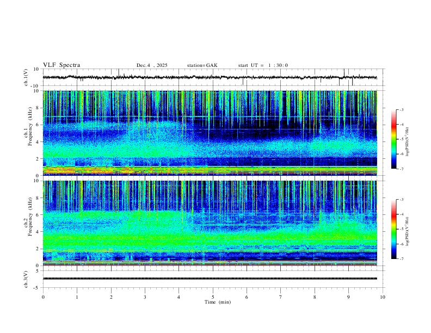Screen dimensions: 431x333
Task: Click the ch.1 spectrogram panel
Action: coord(210,133)
